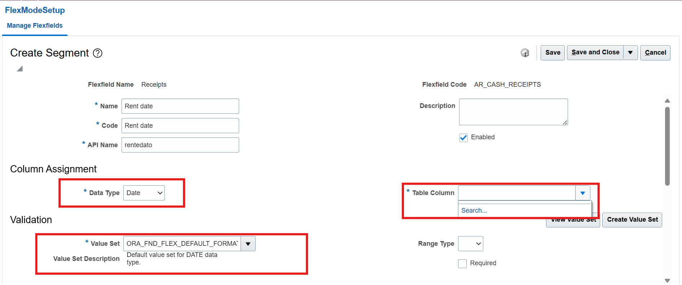This screenshot has width=682, height=285.
Task: Uncheck the Enabled checkbox
Action: [x=463, y=137]
